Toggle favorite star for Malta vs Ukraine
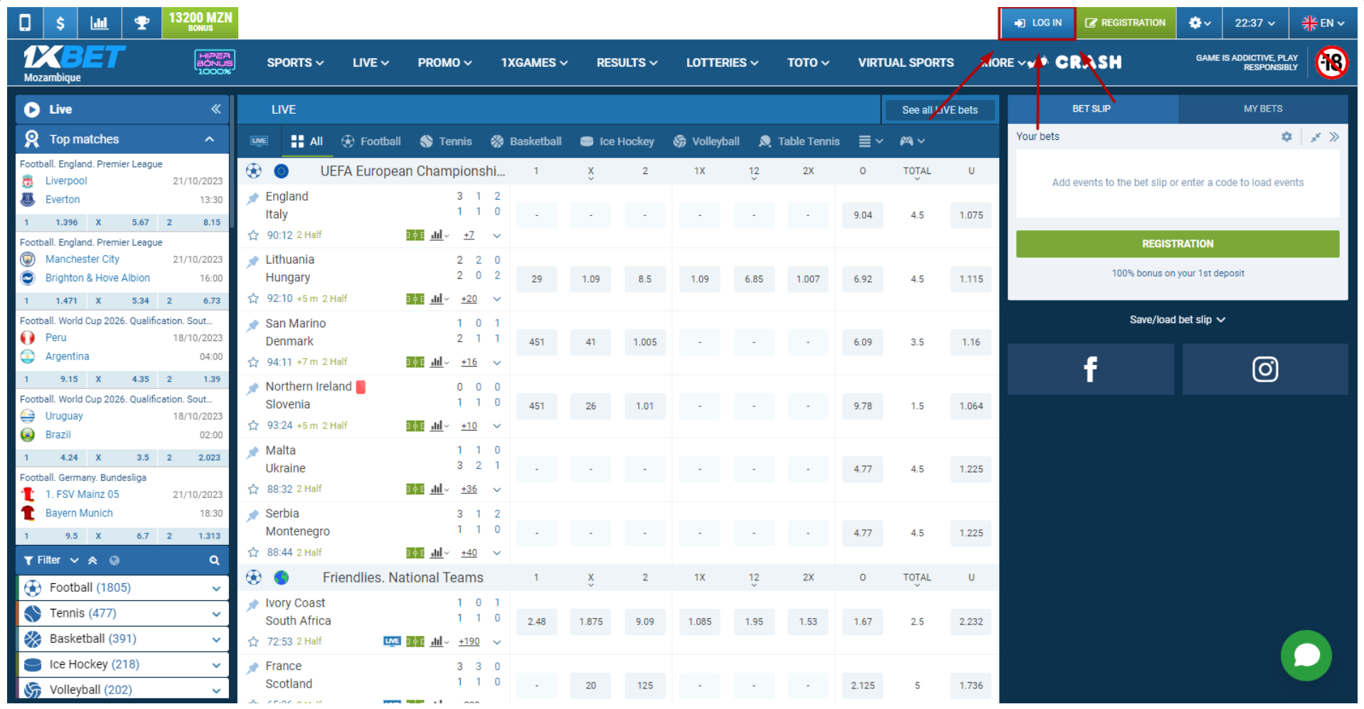 coord(253,489)
